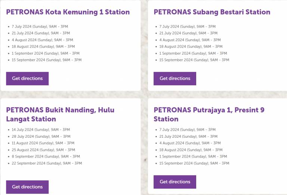Image resolution: width=287 pixels, height=195 pixels.
Task: Select 4 August 2024 entry under Kota Kemuning
Action: [42, 40]
